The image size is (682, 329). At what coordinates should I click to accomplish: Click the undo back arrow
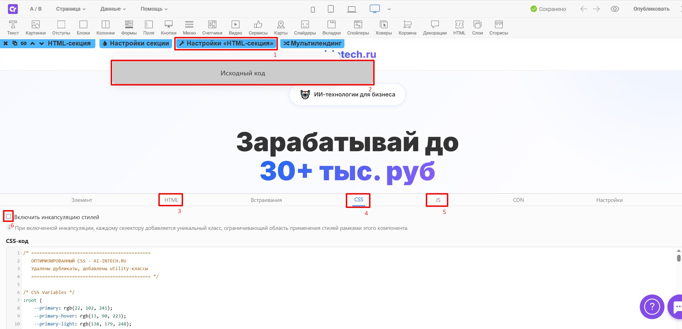pos(584,9)
